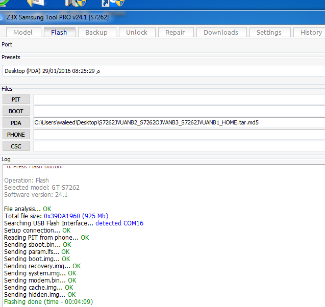Click 'Sending sboot.bin... OK' log line
The width and height of the screenshot is (325, 307).
pos(38,245)
